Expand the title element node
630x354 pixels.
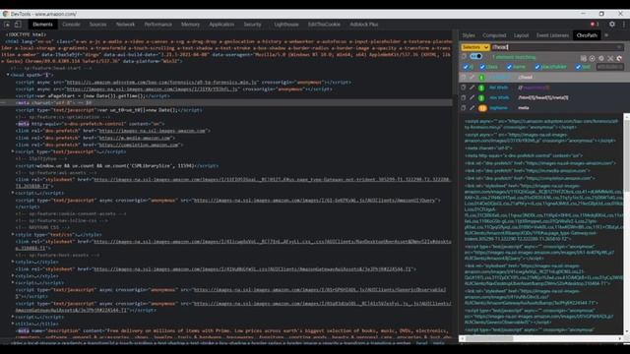pyautogui.click(x=13, y=324)
